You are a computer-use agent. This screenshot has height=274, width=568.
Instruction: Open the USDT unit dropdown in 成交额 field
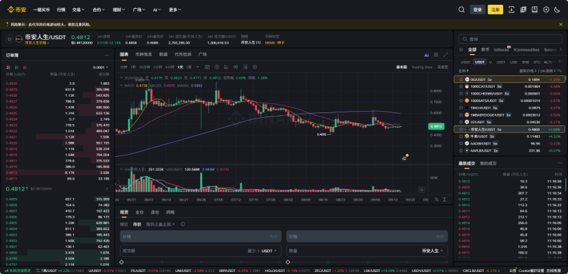coord(269,251)
